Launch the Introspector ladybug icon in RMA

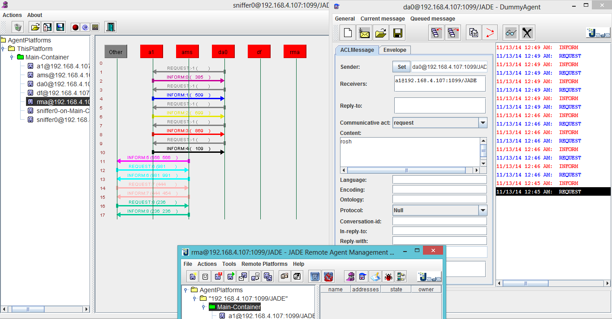point(388,277)
